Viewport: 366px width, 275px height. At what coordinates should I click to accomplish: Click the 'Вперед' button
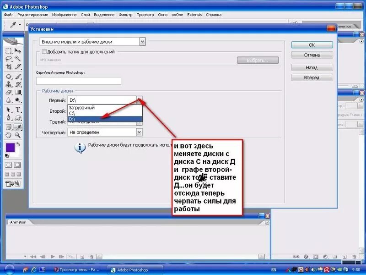tap(312, 77)
